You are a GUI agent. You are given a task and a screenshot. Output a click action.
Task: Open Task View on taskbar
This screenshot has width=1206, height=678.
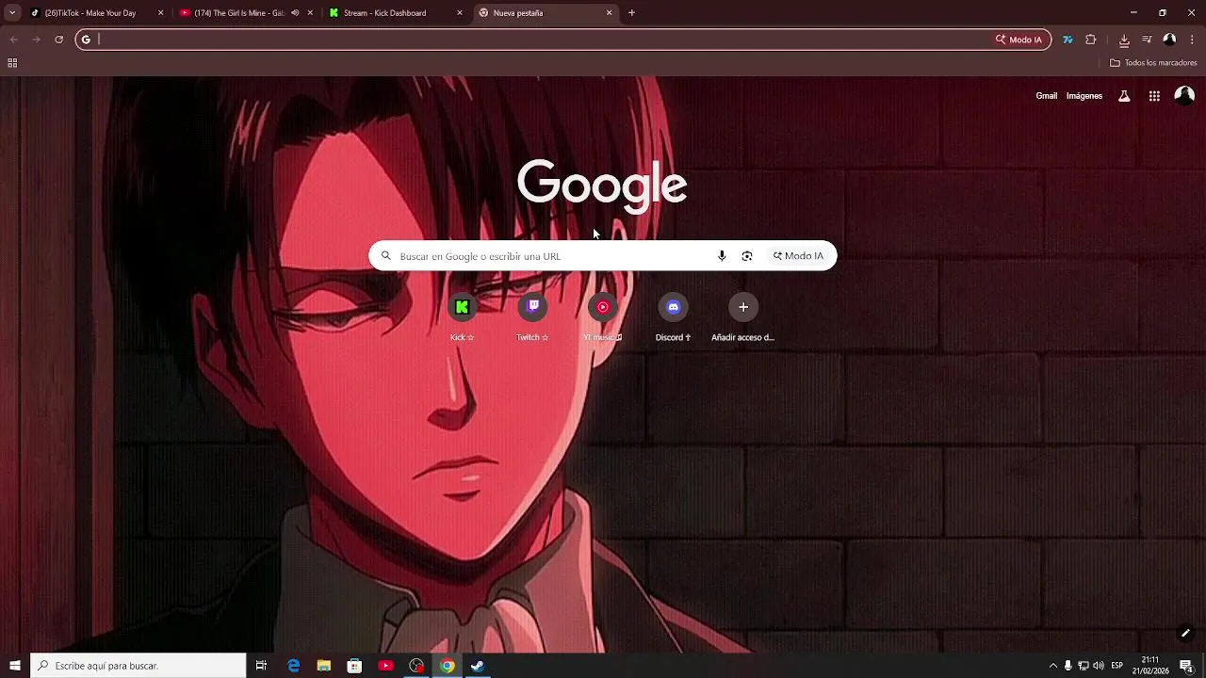tap(261, 666)
